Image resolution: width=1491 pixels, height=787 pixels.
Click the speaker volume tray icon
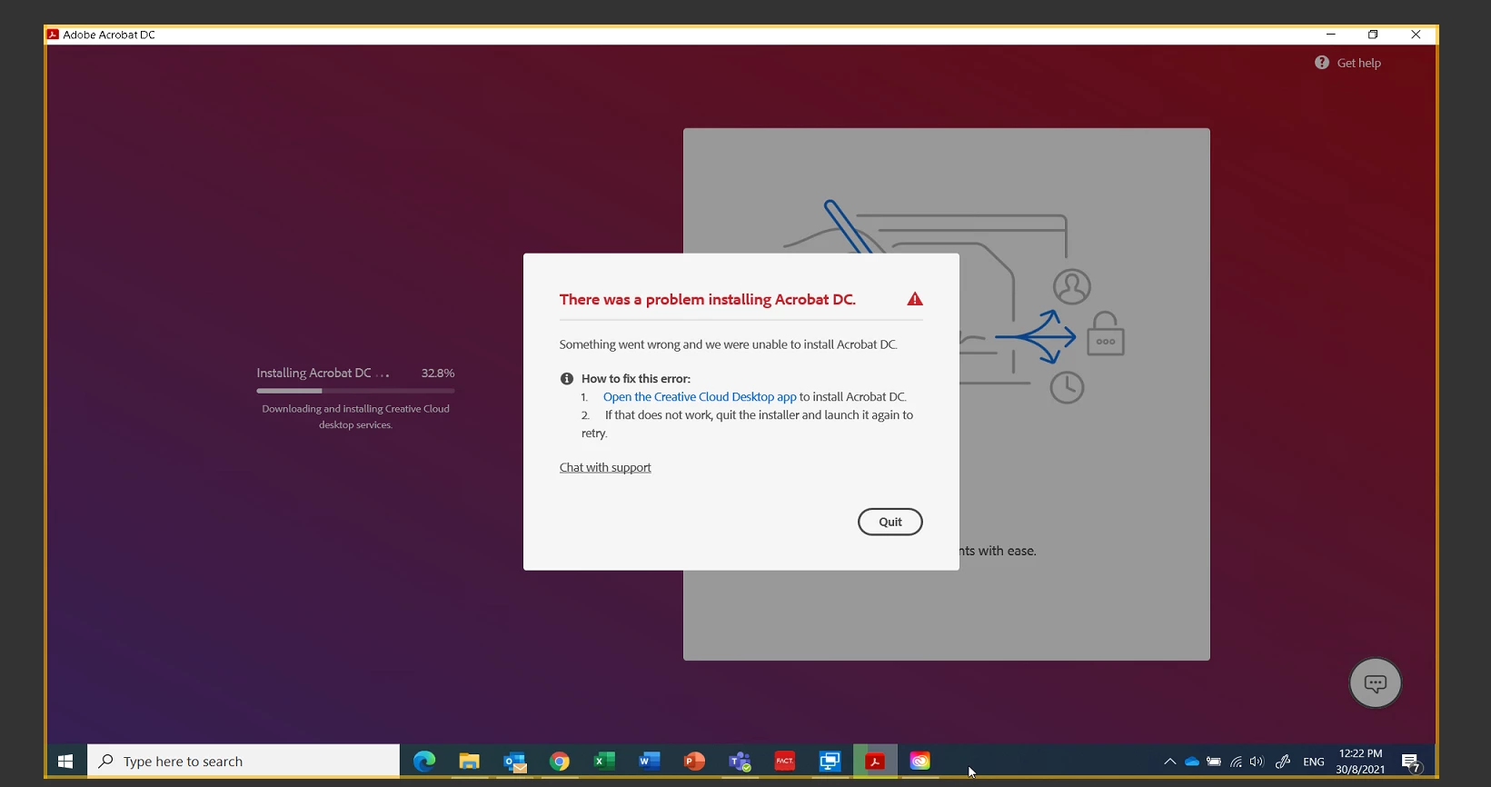point(1257,762)
